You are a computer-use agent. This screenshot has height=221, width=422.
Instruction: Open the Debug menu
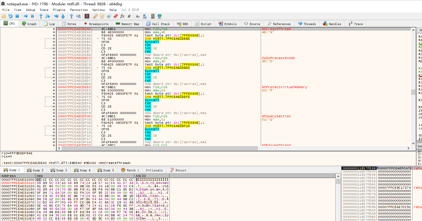(30, 10)
